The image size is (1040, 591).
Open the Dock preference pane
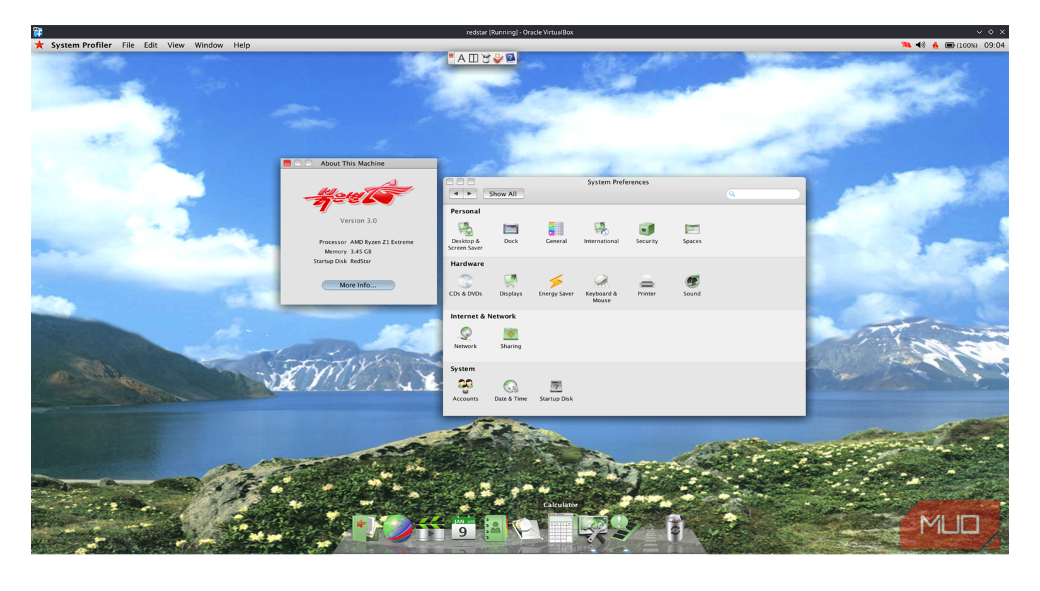[x=511, y=229]
